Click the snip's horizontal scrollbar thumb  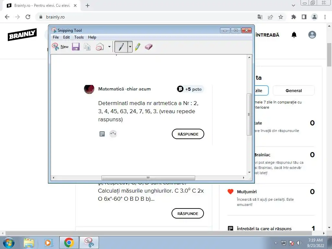(148, 178)
